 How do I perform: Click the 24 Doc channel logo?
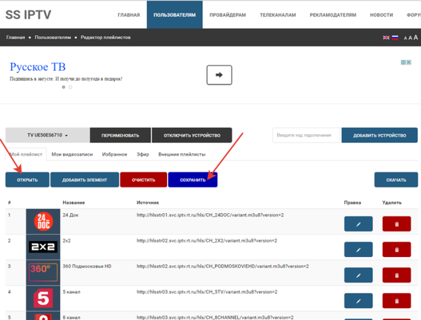[43, 221]
